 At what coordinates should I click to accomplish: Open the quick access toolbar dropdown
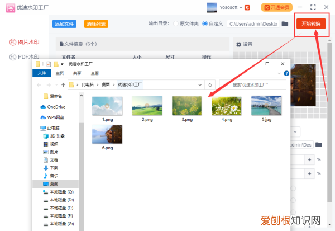click(x=62, y=64)
